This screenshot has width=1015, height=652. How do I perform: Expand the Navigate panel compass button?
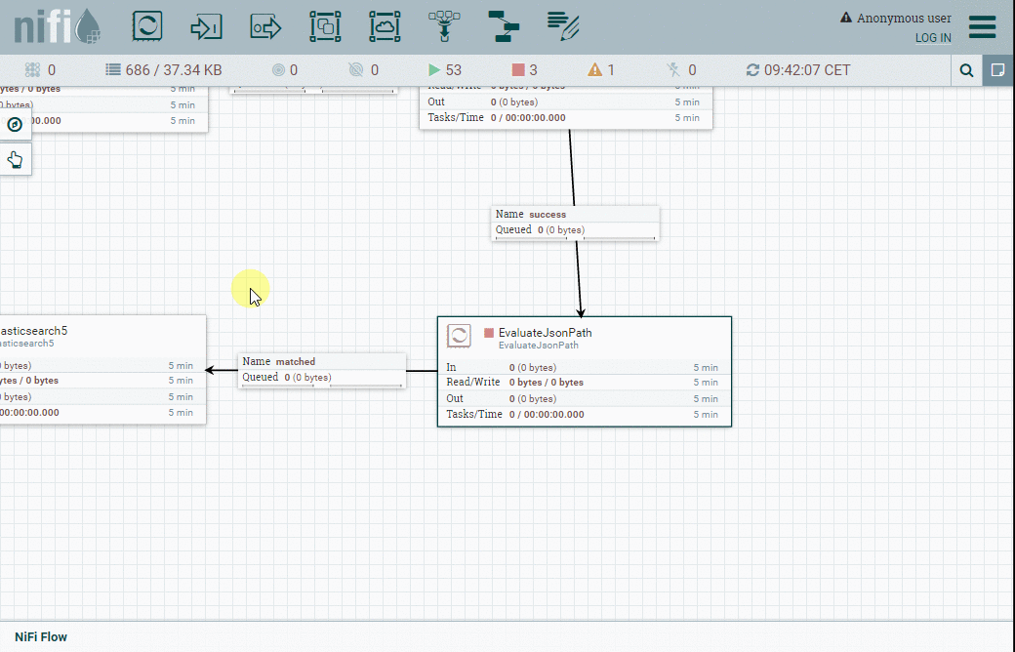point(15,125)
